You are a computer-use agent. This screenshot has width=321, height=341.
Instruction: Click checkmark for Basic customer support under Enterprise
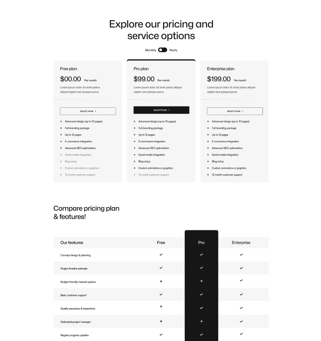[x=241, y=294]
